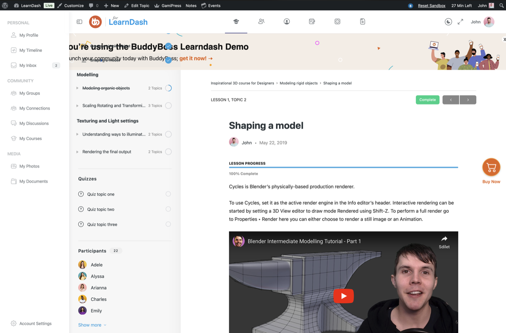Toggle status circle for Quiz topic one
This screenshot has height=333, width=506.
tap(168, 194)
